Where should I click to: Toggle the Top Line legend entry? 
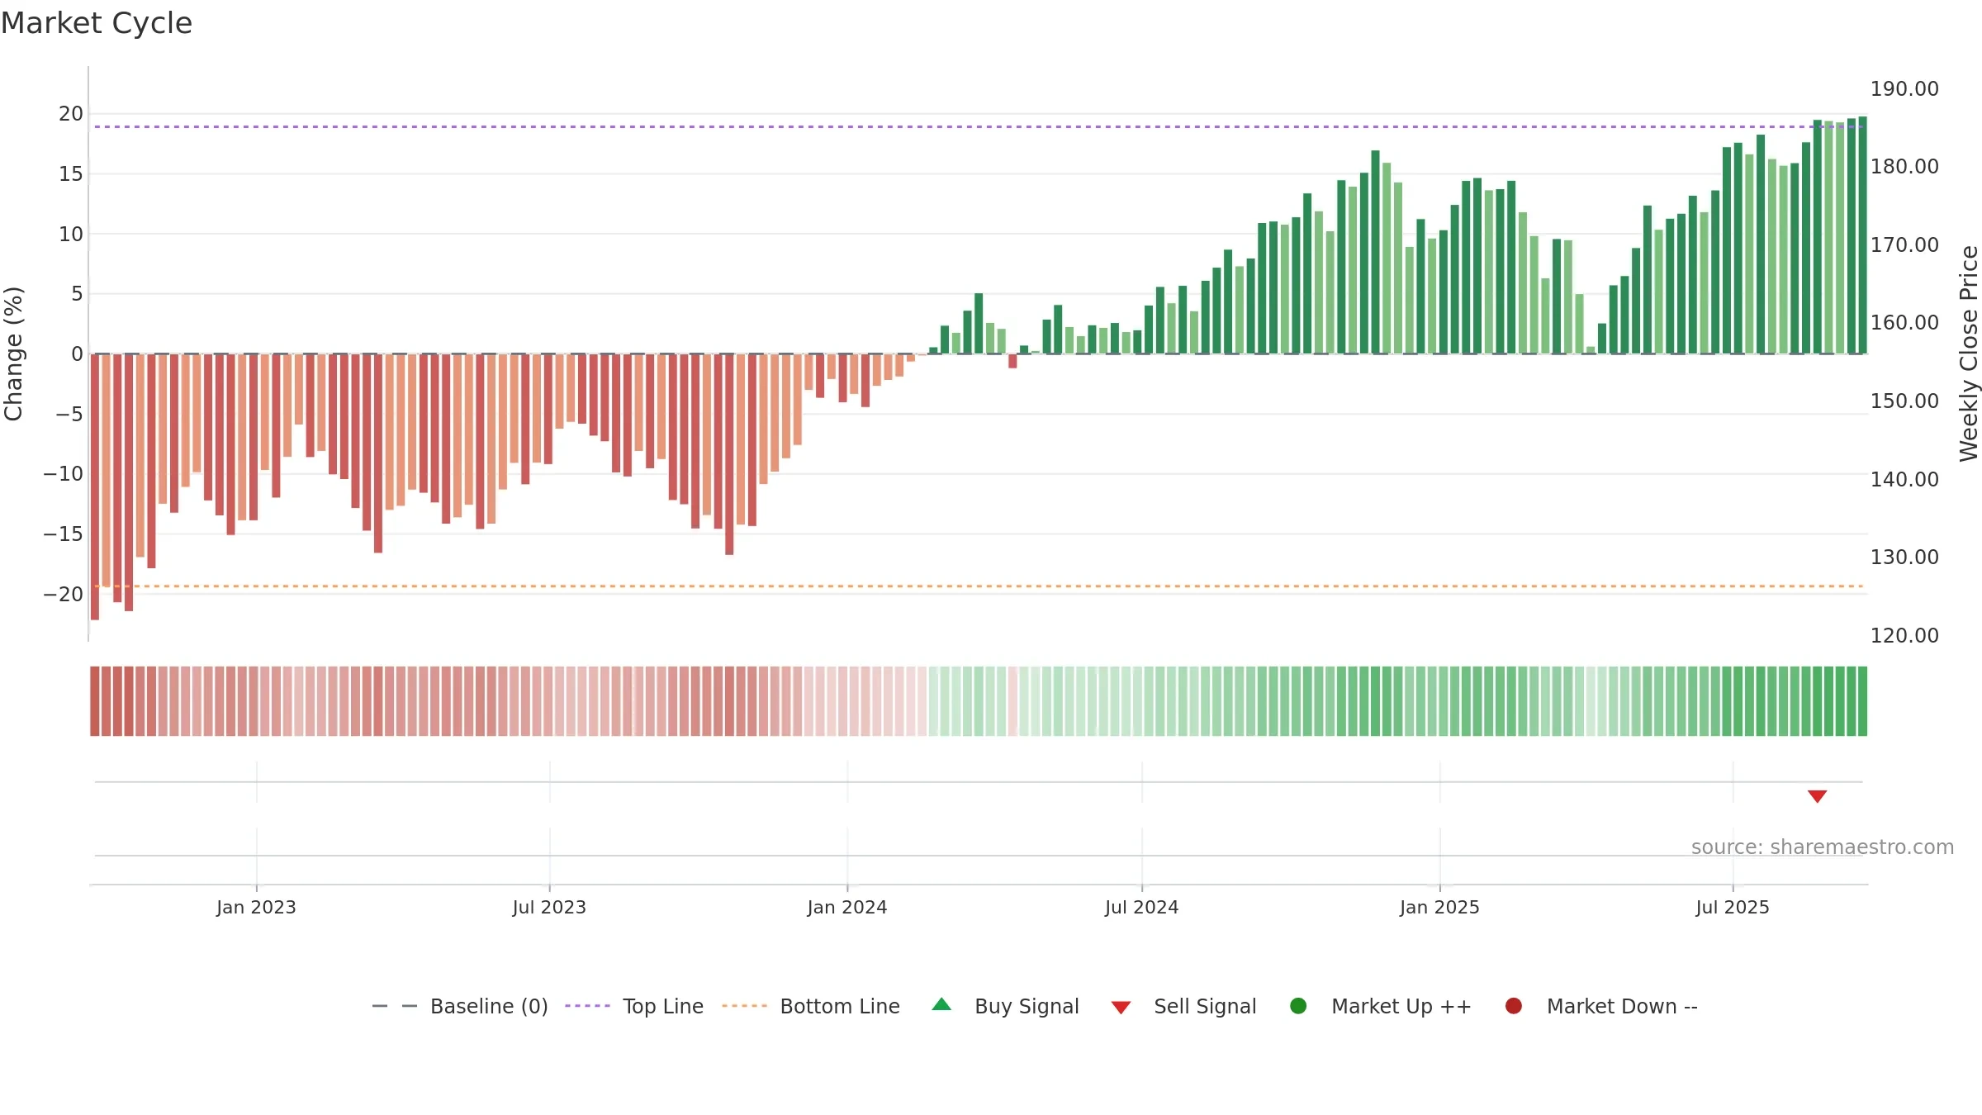634,1006
